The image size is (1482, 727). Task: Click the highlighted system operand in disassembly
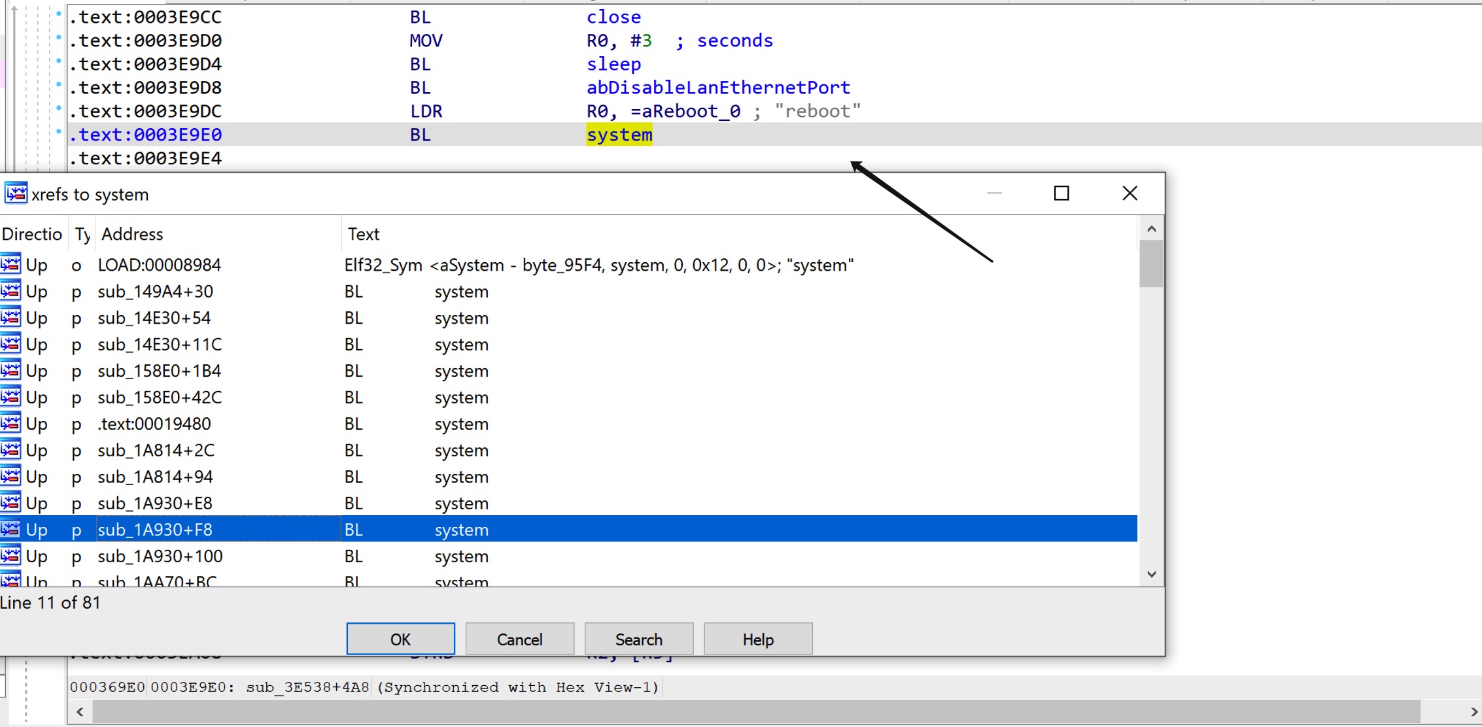click(619, 135)
